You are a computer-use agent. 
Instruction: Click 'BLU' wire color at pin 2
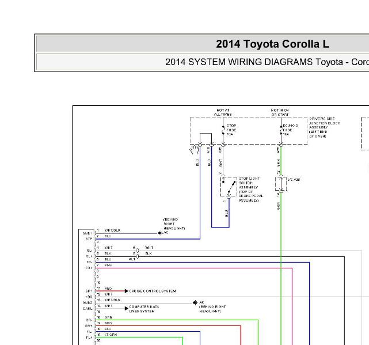108,236
